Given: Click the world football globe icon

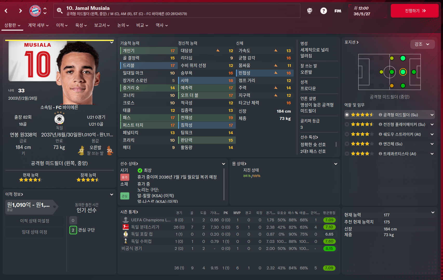Looking at the screenshot, I should (x=310, y=11).
